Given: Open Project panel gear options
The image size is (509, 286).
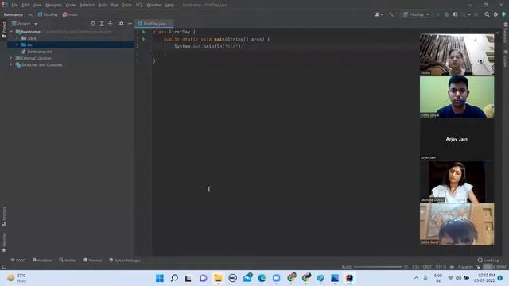Looking at the screenshot, I should click(121, 24).
